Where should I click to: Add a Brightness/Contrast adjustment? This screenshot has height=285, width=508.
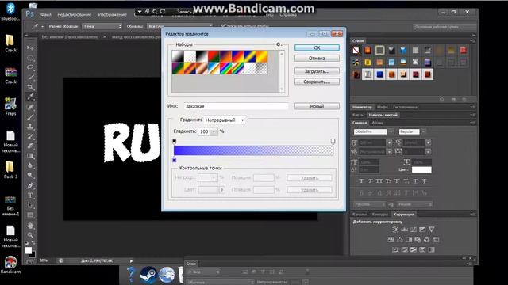coord(395,230)
